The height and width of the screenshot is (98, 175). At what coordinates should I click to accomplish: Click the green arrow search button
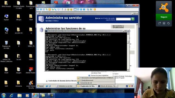tap(133, 19)
